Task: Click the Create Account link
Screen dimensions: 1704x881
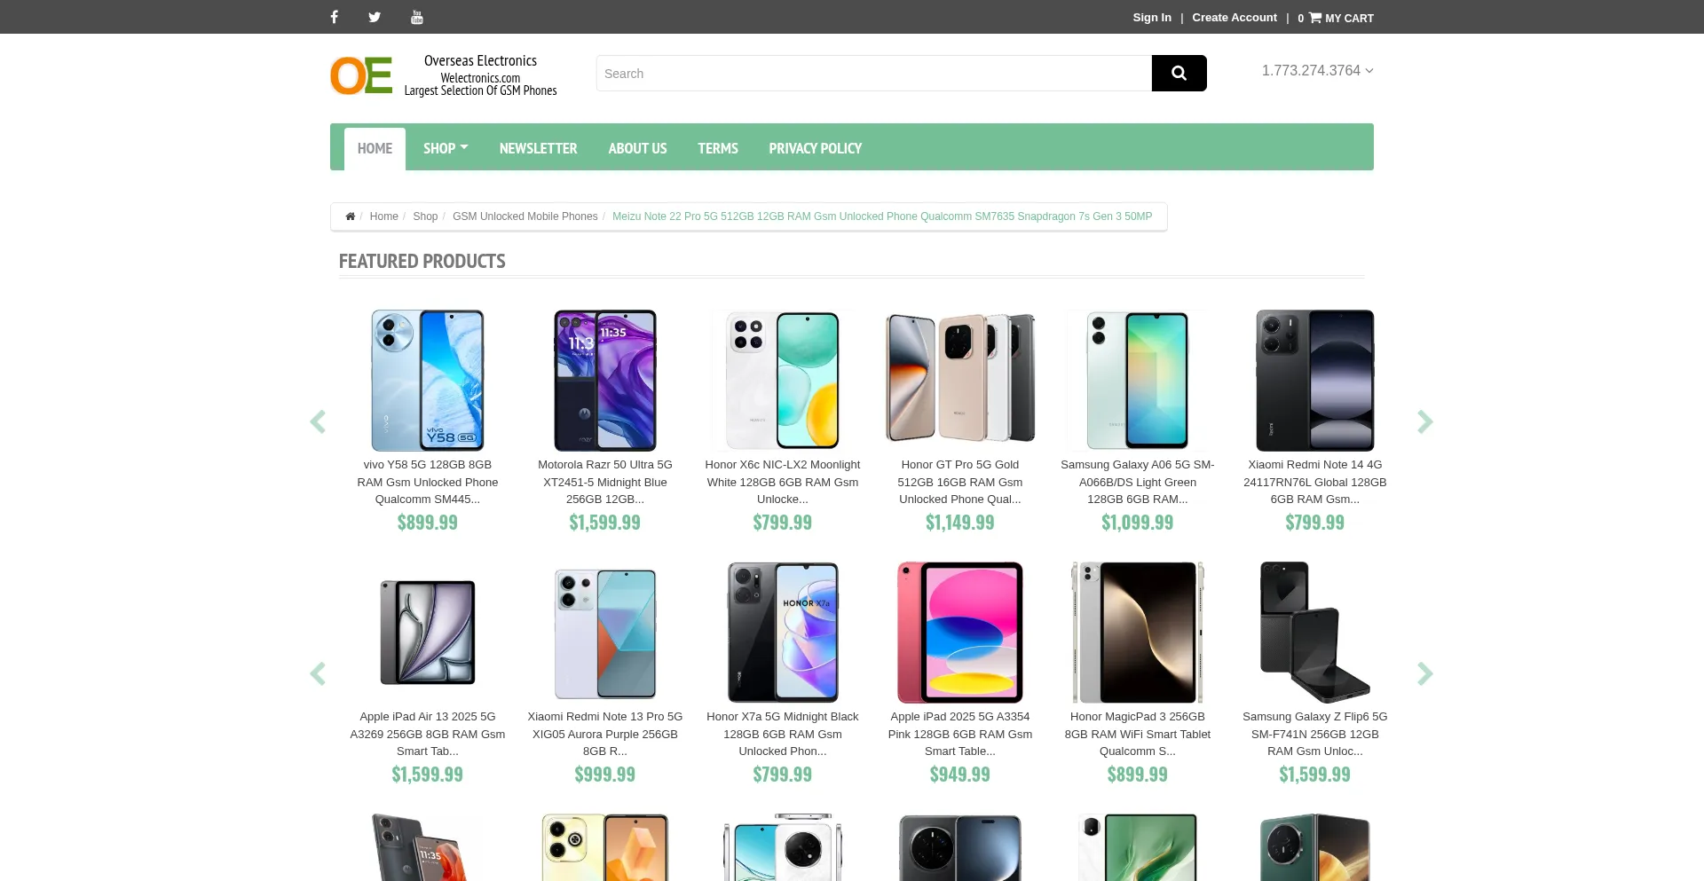Action: click(1235, 17)
